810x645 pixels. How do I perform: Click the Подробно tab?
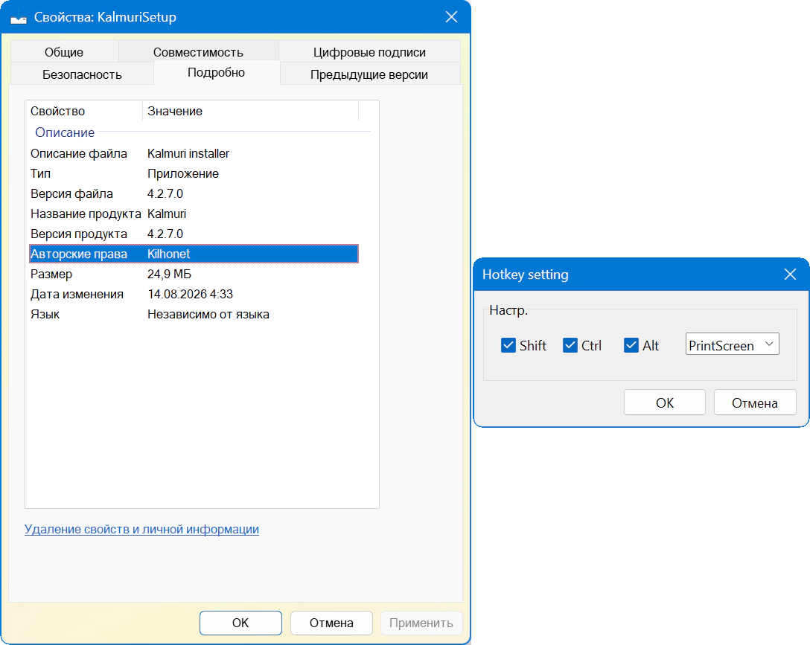click(217, 72)
